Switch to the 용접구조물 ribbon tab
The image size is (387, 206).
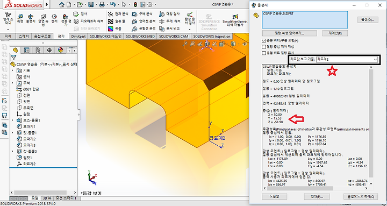42,36
